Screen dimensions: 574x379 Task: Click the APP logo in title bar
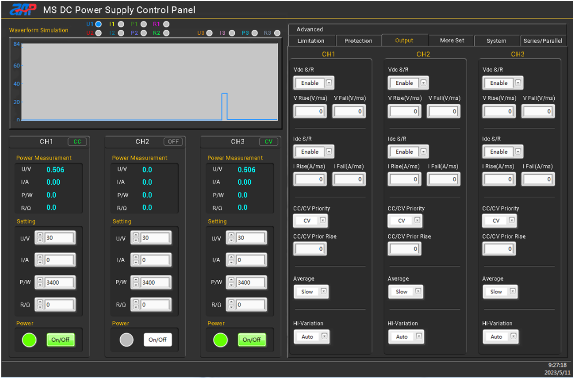[23, 10]
